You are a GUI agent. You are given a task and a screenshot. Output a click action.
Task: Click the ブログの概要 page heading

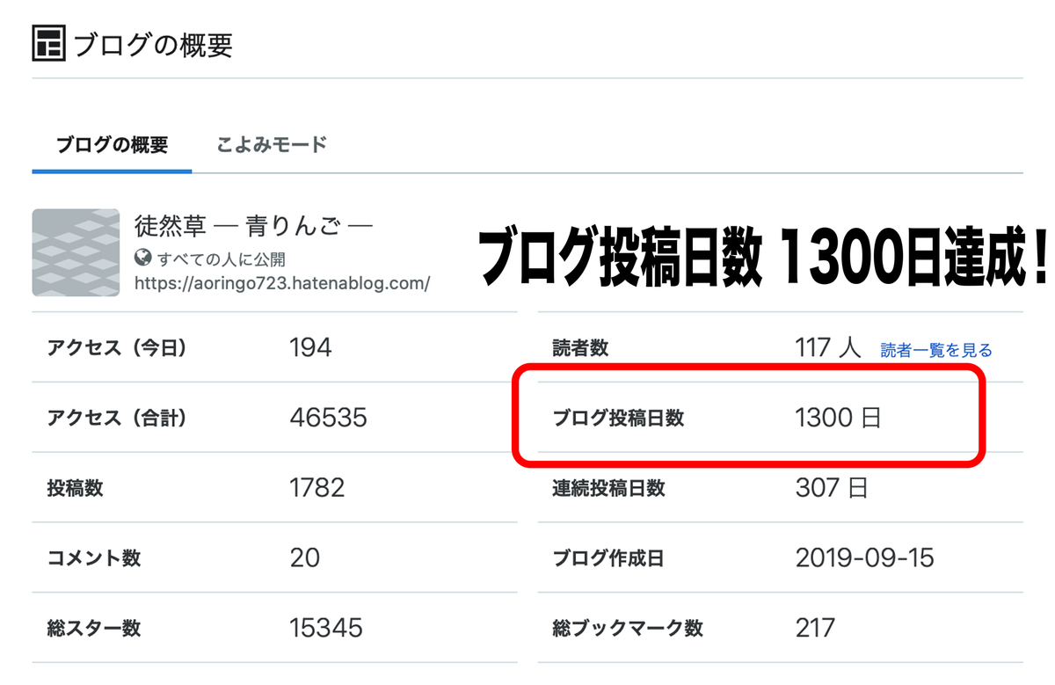[x=153, y=45]
